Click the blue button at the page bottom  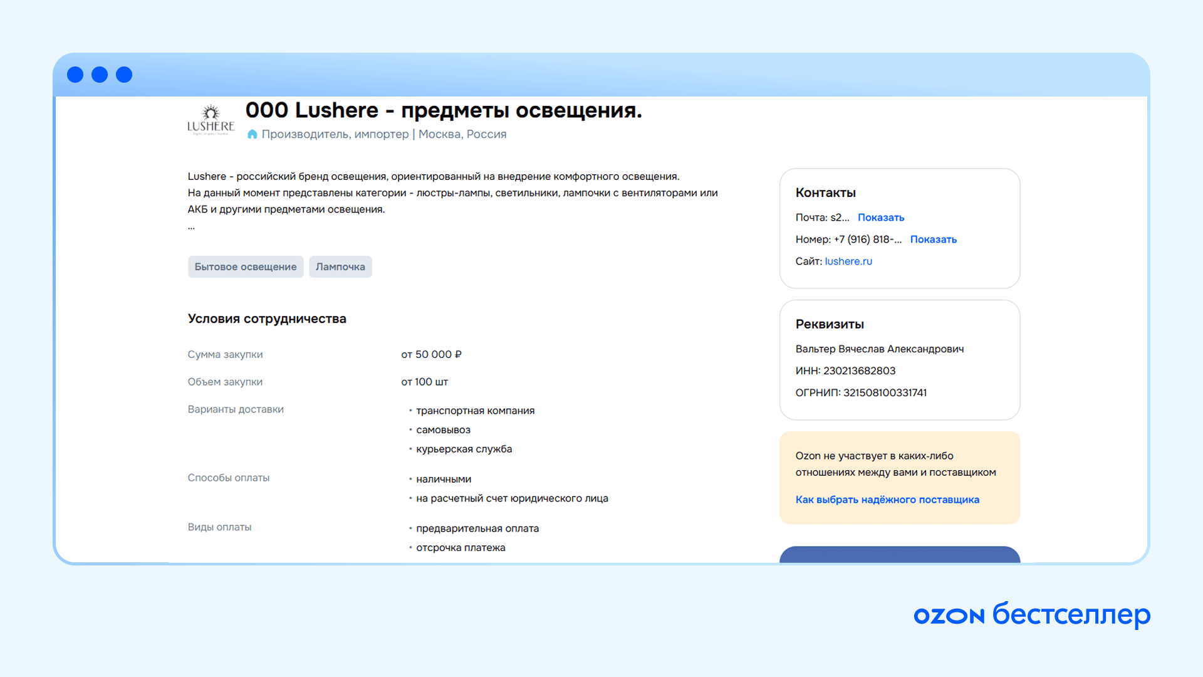(900, 554)
